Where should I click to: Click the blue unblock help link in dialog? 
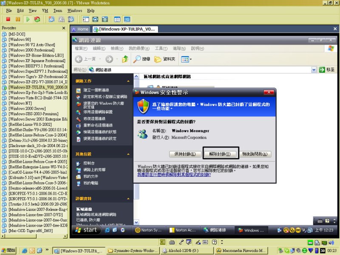[x=174, y=175]
